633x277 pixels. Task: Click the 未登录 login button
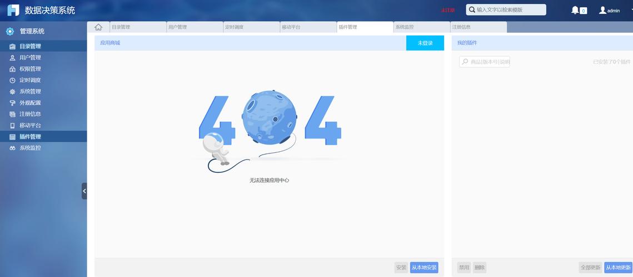click(x=425, y=43)
